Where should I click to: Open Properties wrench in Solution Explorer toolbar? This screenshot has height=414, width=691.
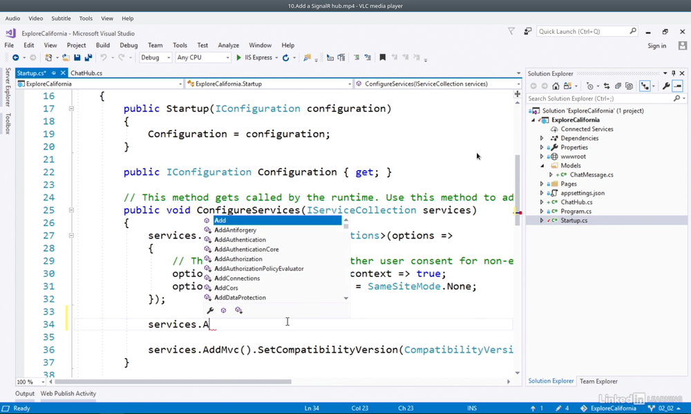pos(666,86)
